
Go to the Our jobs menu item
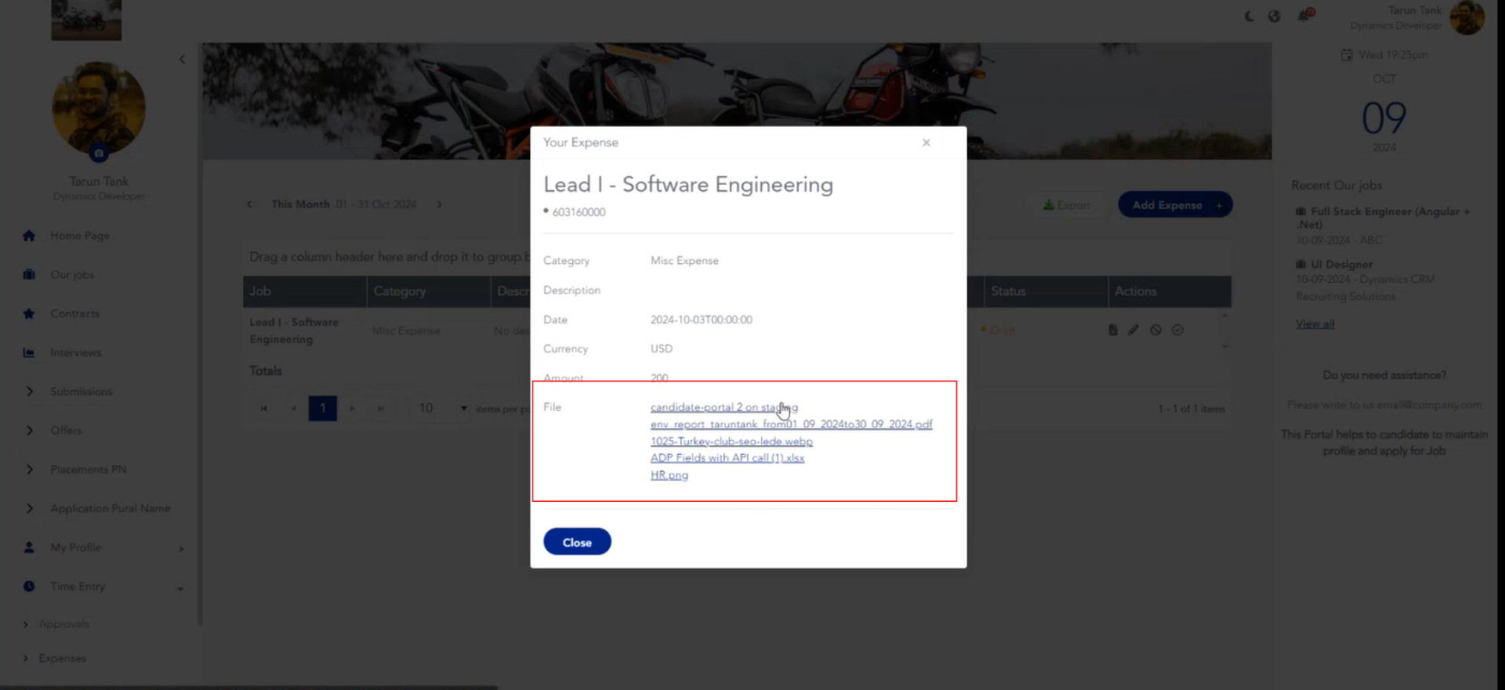pos(72,275)
